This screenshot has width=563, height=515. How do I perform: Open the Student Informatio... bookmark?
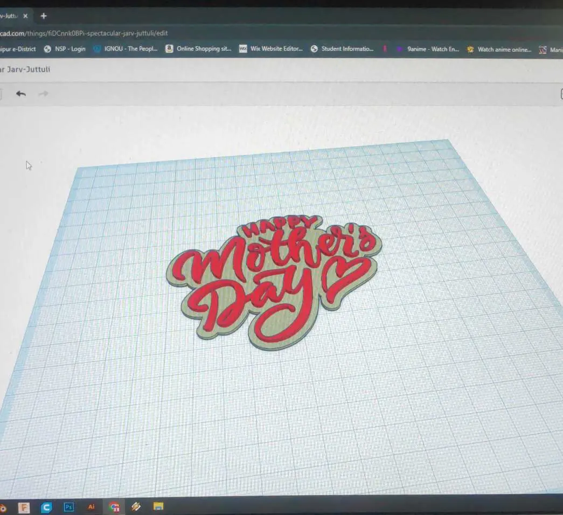(342, 48)
